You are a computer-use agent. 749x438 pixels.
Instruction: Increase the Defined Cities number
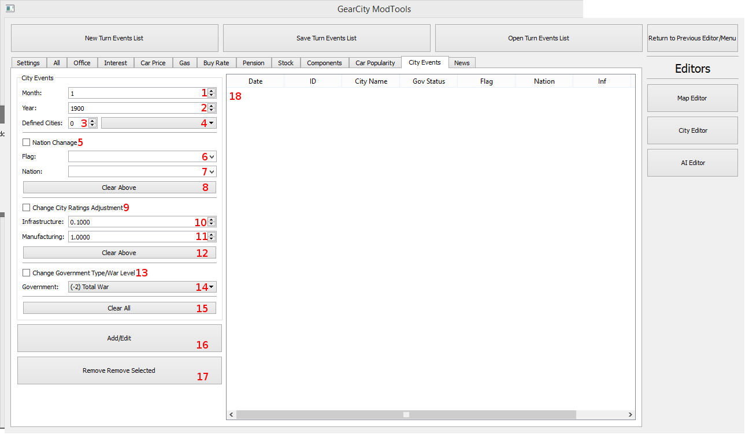(92, 121)
